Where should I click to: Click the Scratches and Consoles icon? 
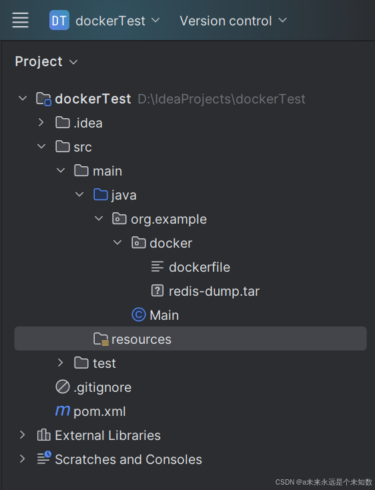44,458
